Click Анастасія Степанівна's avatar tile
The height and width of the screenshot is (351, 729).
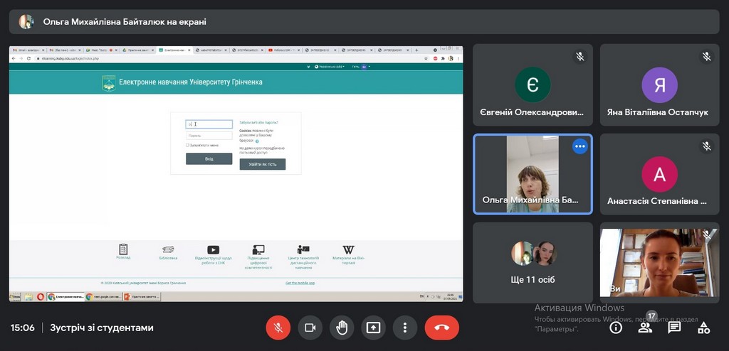coord(659,175)
